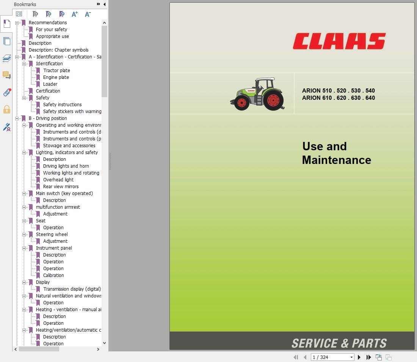Click the add new bookmark icon

click(x=49, y=14)
